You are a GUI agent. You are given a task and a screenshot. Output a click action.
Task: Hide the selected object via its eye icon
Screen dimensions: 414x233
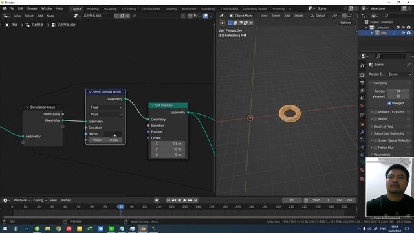click(403, 33)
